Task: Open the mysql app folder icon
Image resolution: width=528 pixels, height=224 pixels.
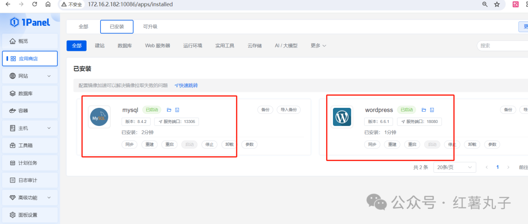Action: (169, 110)
